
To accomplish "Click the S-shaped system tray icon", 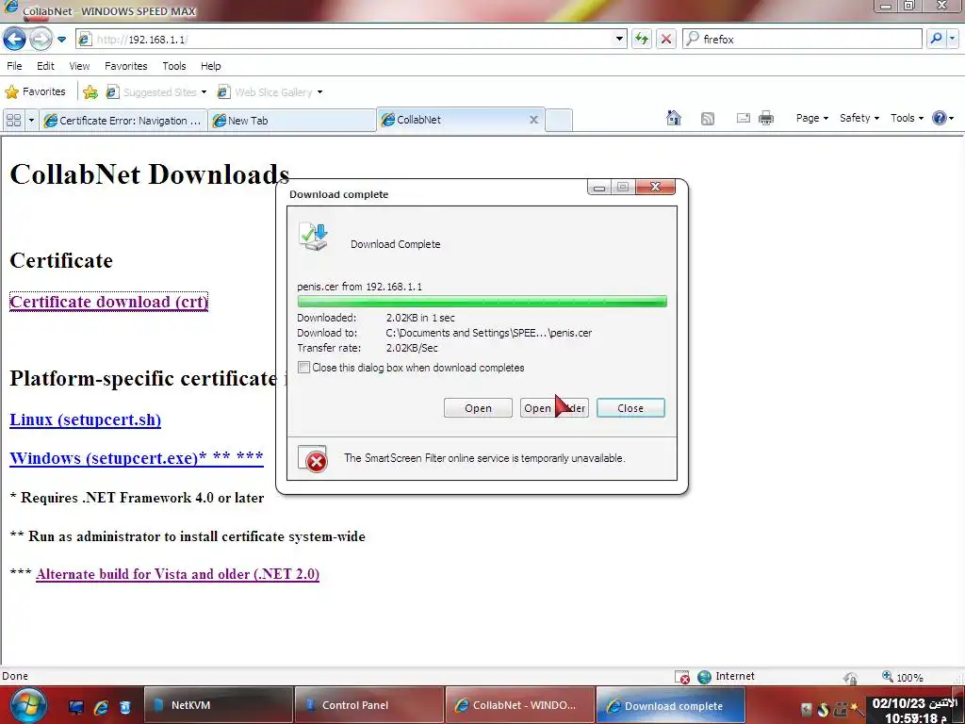I will 824,709.
